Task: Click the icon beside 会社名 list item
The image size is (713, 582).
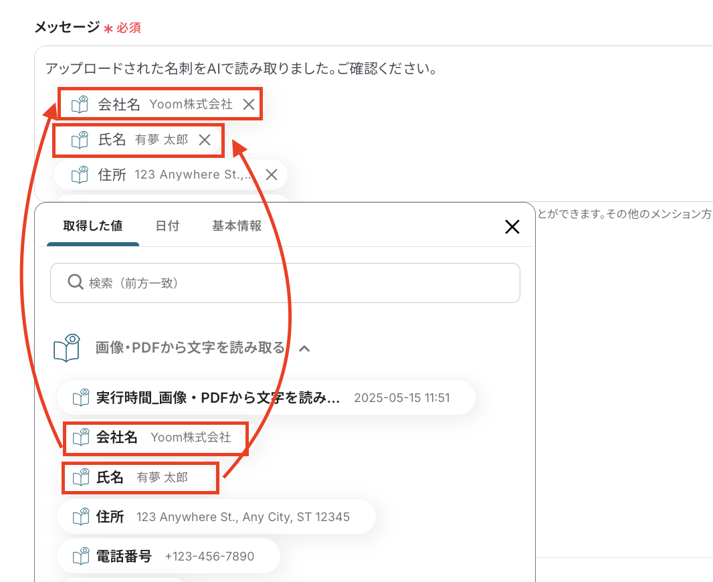Action: click(x=81, y=438)
